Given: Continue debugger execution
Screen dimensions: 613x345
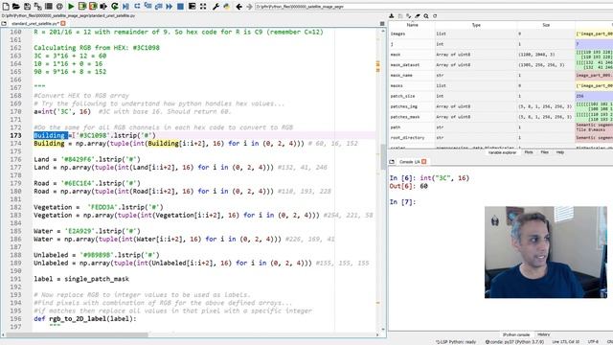Looking at the screenshot, I should 169,7.
